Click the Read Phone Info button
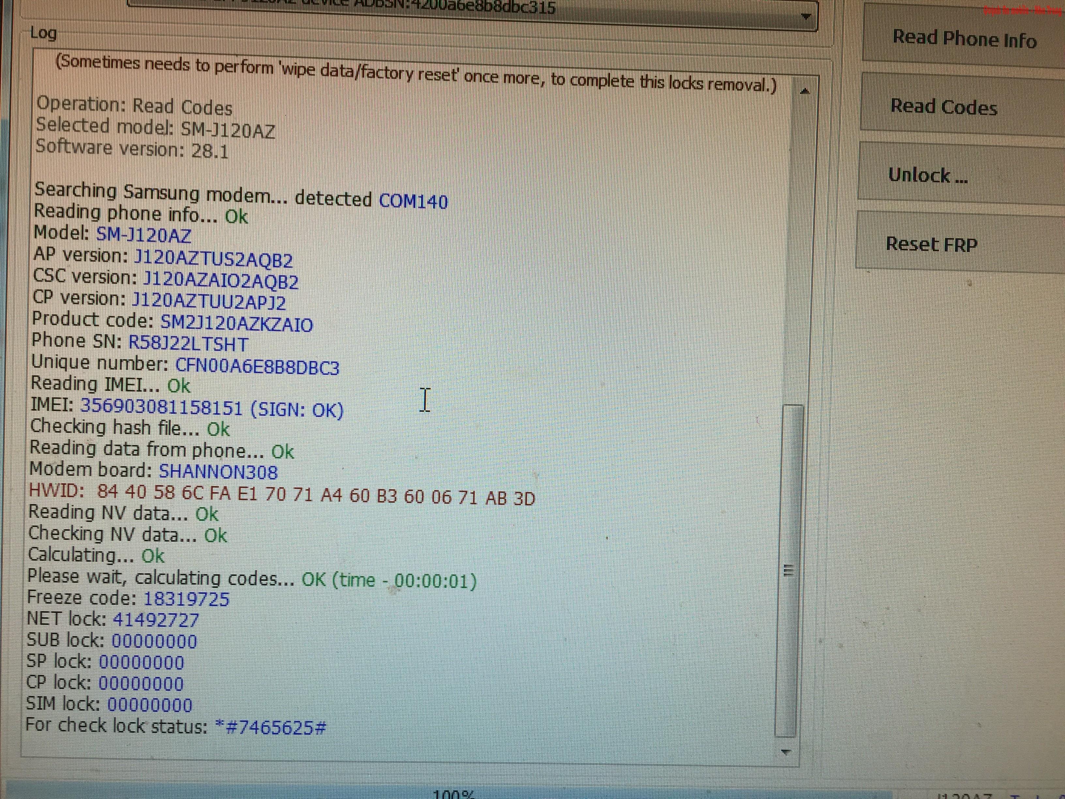The width and height of the screenshot is (1065, 799). click(x=964, y=39)
